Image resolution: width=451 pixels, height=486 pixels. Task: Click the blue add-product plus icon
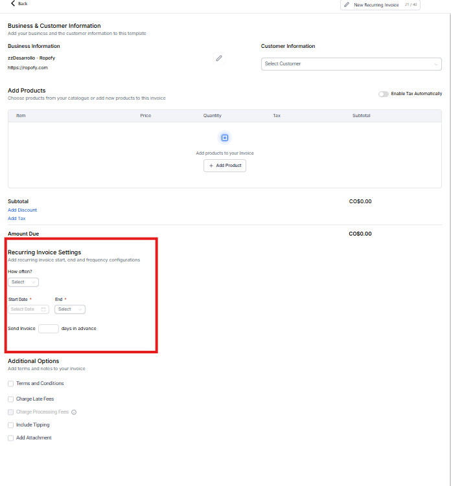click(x=225, y=138)
